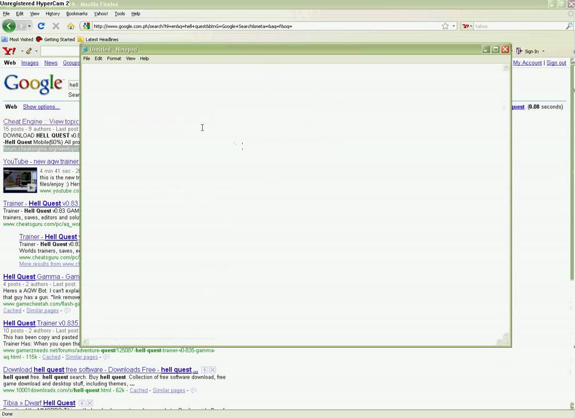Maximize the Notepad window
The height and width of the screenshot is (418, 575).
tap(495, 49)
